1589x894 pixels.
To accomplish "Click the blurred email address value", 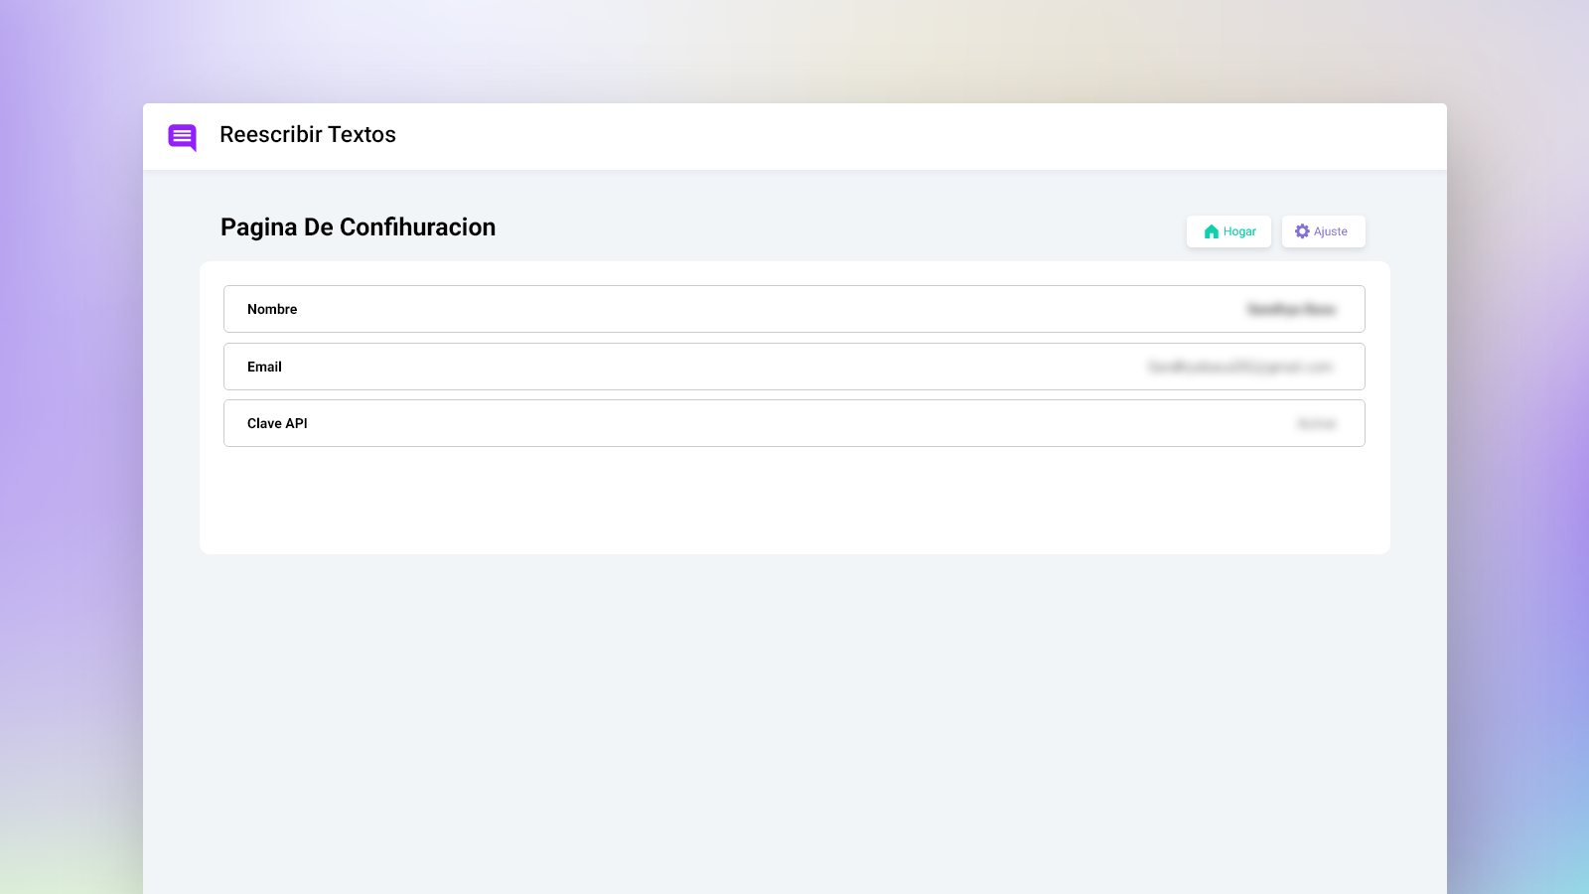I will 1240,368.
